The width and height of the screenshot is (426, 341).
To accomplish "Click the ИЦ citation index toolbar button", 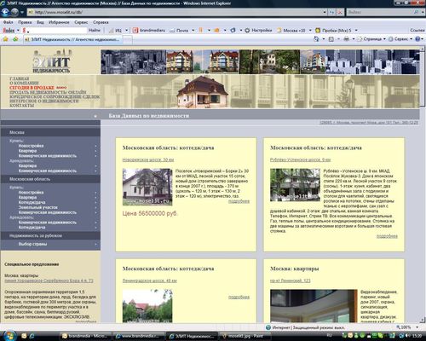I will (116, 30).
